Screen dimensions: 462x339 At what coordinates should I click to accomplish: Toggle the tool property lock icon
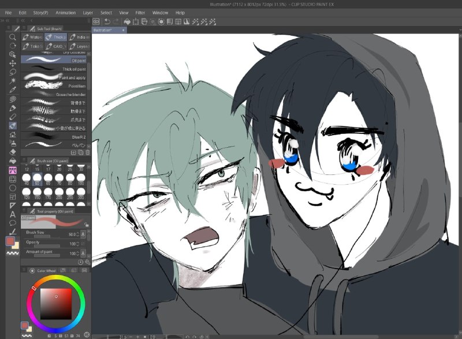point(86,225)
